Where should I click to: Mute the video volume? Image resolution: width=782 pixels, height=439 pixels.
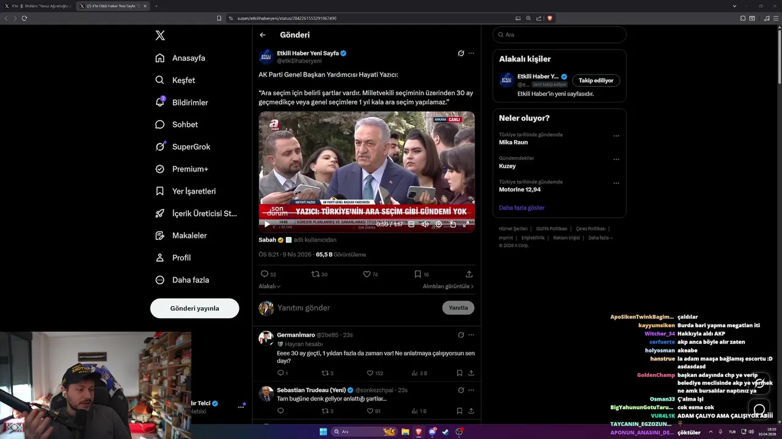[x=425, y=224]
